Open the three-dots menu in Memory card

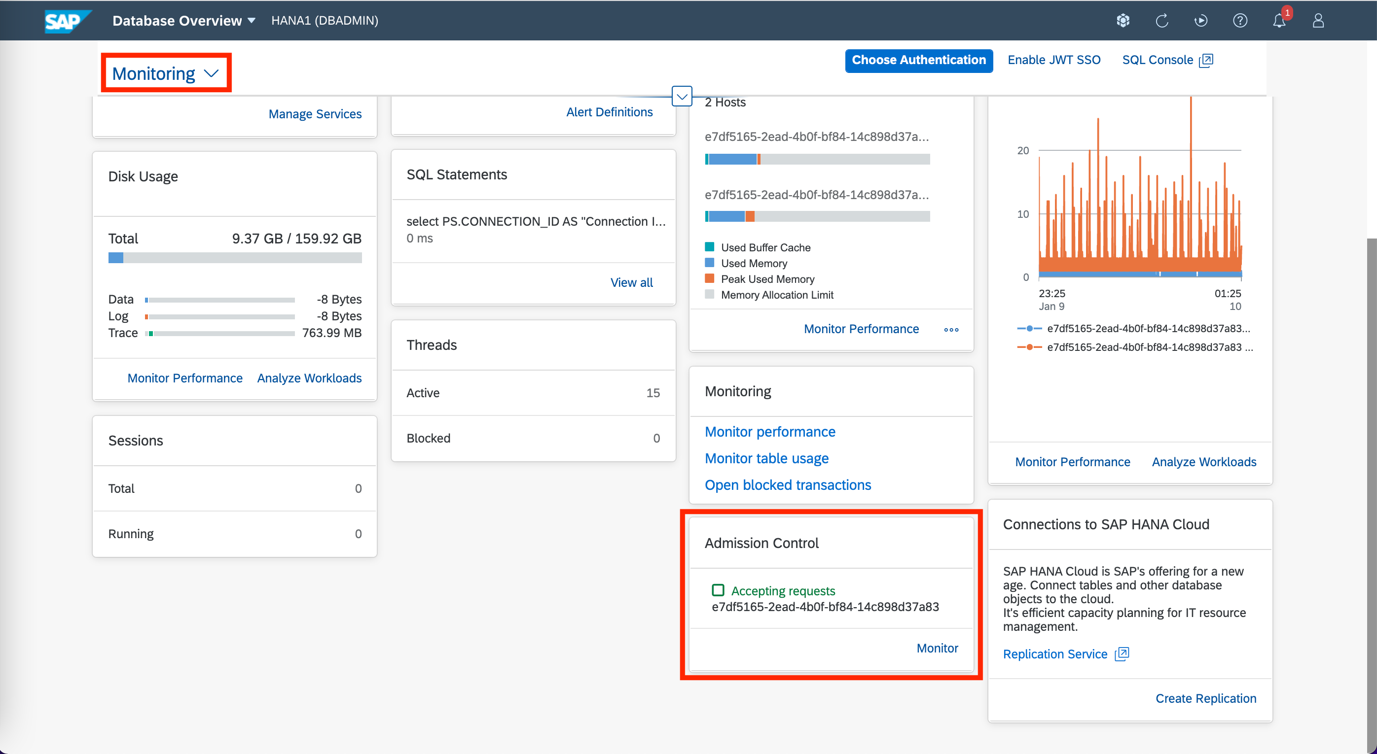[x=951, y=330]
